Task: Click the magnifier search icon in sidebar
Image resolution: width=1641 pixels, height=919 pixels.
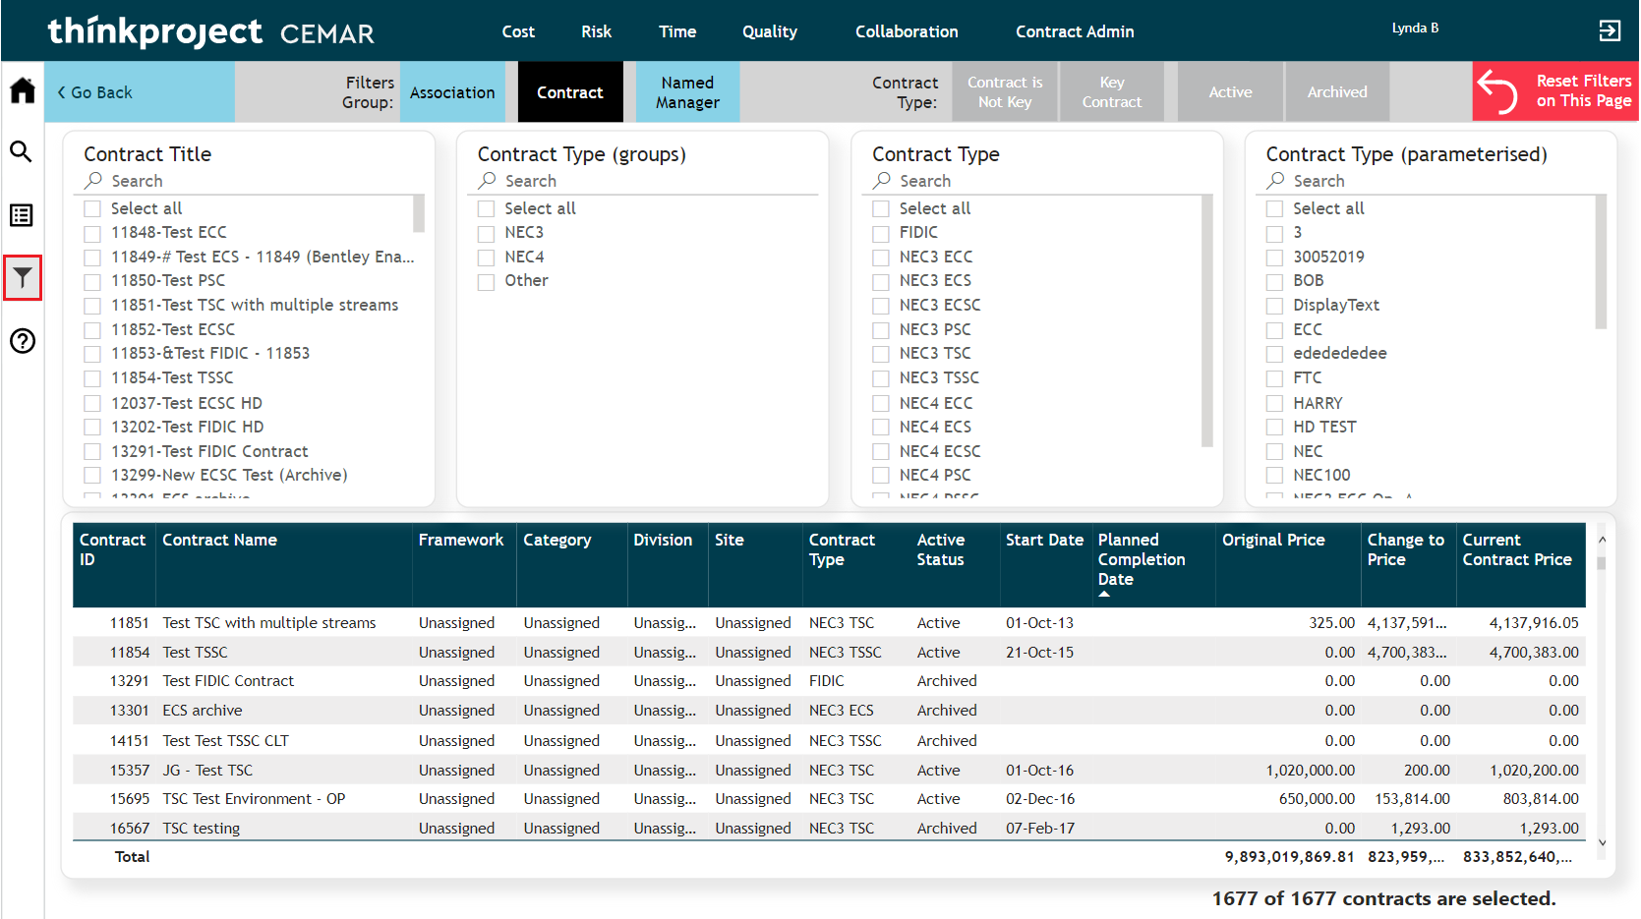Action: click(x=22, y=151)
